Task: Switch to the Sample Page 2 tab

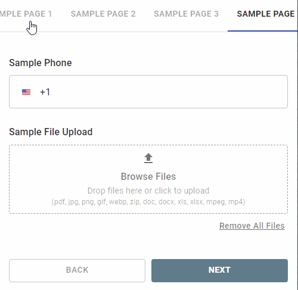Action: tap(103, 14)
